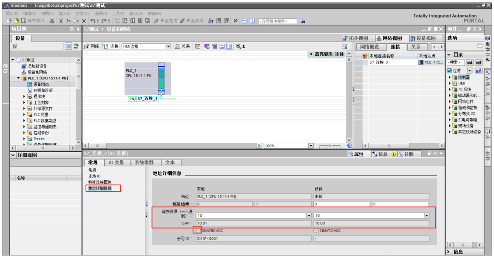The image size is (494, 258).
Task: Click the 关系 relations toolbar button
Action: [x=182, y=46]
